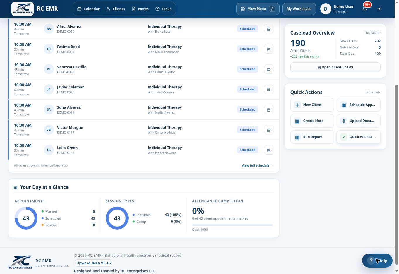Click the Your Day at a Glance heading

[44, 187]
